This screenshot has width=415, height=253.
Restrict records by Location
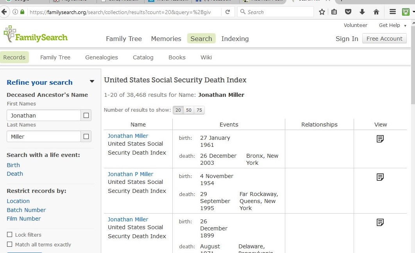(18, 201)
